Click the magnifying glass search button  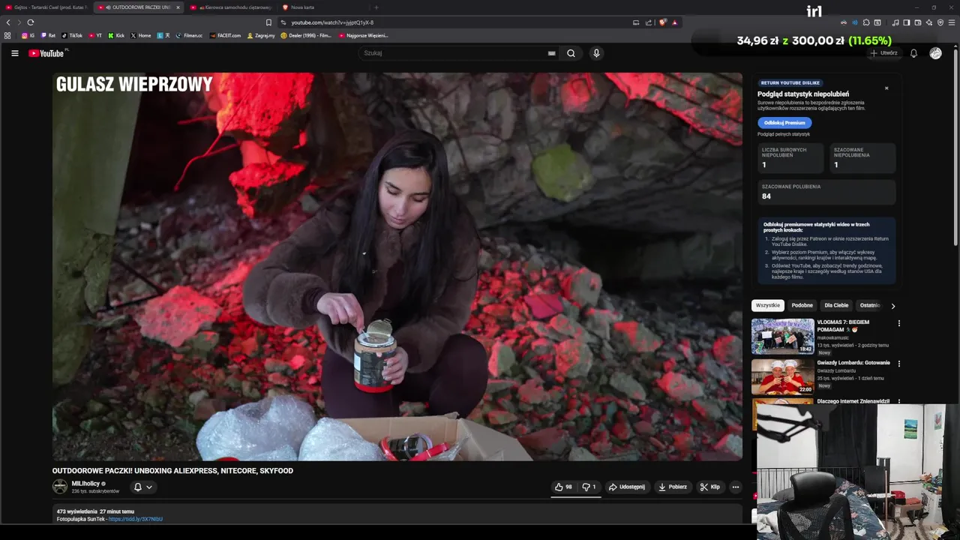tap(571, 53)
